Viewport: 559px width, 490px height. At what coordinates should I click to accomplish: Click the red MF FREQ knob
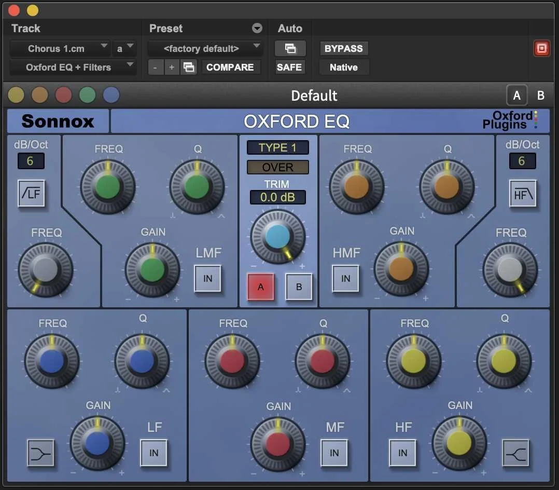[232, 361]
